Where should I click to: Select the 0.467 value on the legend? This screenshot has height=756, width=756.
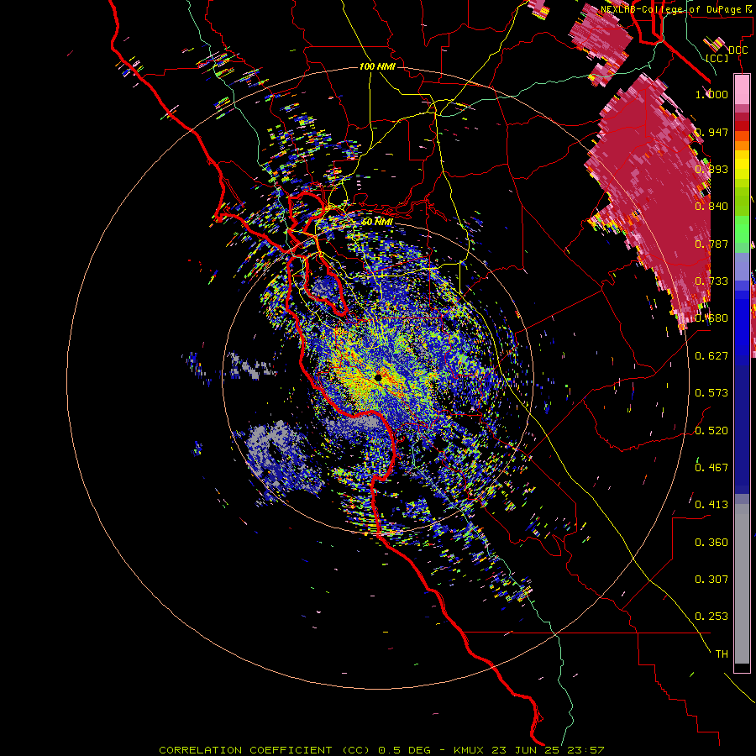(711, 468)
